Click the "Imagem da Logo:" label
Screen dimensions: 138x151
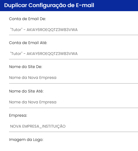coord(26,140)
